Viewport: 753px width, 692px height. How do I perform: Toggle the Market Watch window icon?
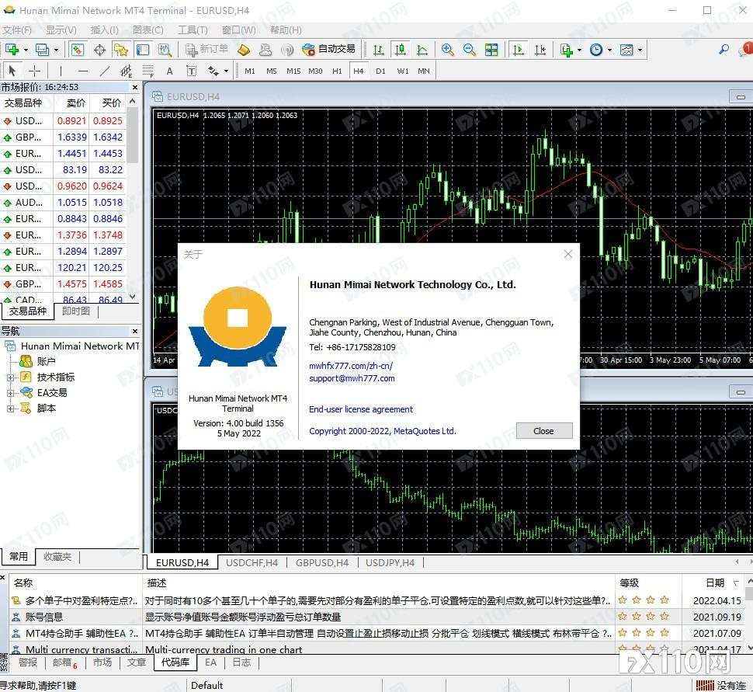coord(78,50)
